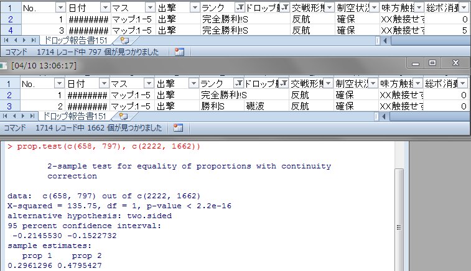
Task: Open マス filter dropdown in upper sheet
Action: (x=149, y=7)
